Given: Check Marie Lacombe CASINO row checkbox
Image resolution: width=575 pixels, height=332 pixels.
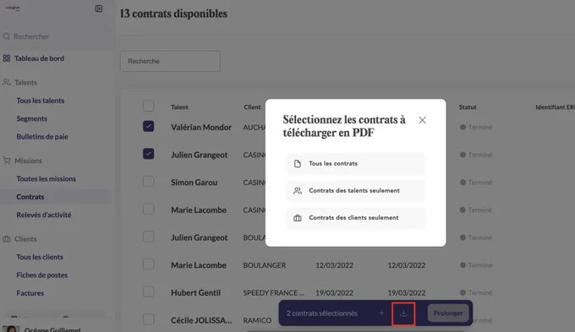Looking at the screenshot, I should coord(149,210).
